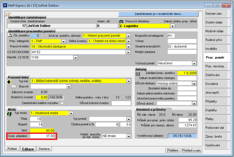
Task: Select Pořizování dat in the sidebar
Action: tap(217, 128)
